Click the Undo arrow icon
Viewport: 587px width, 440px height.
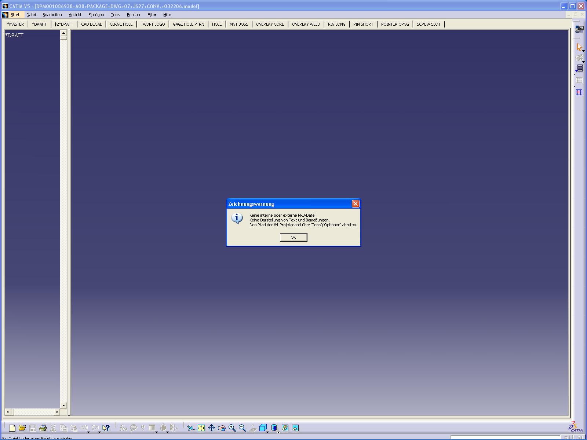pos(84,428)
